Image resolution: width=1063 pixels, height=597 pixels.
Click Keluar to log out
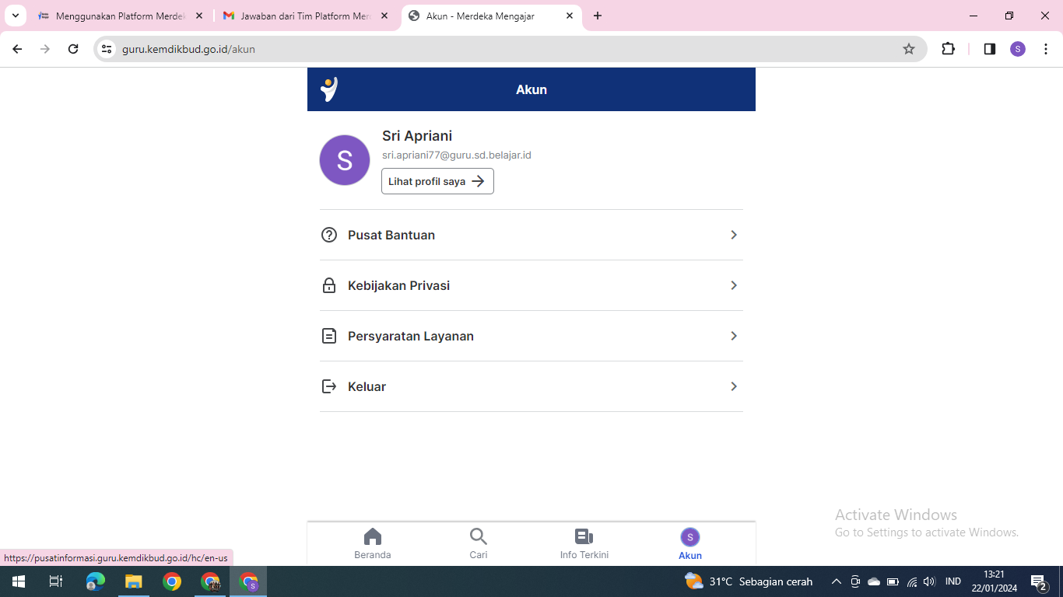click(x=367, y=386)
